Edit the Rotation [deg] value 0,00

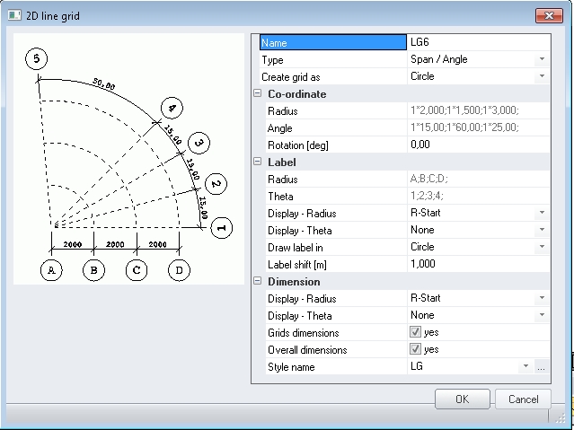coord(478,145)
